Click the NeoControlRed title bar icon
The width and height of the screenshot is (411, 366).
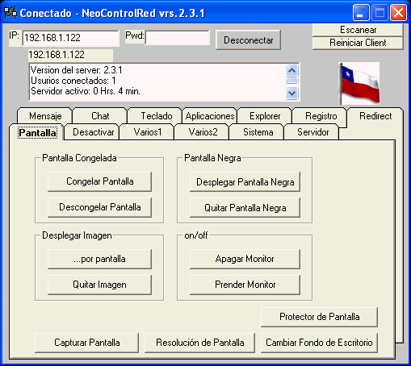click(x=10, y=13)
